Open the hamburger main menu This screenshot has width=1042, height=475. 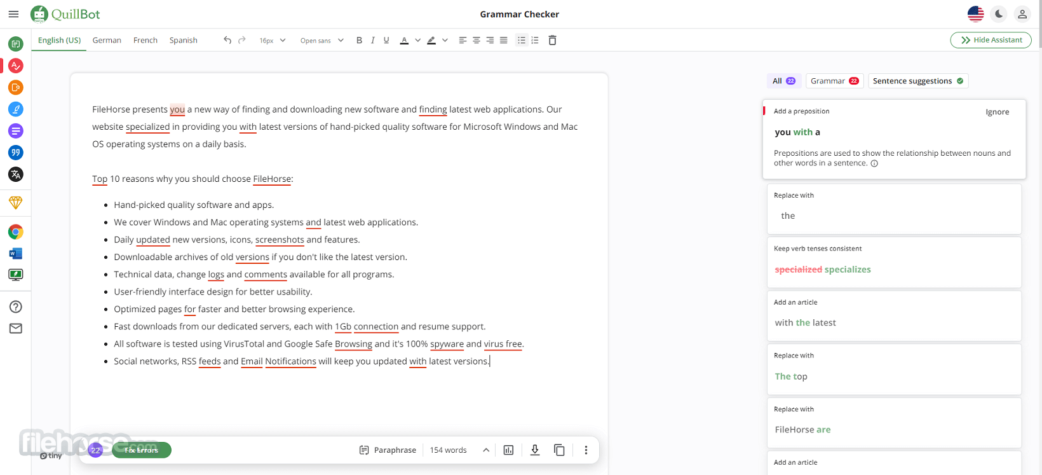click(x=13, y=14)
